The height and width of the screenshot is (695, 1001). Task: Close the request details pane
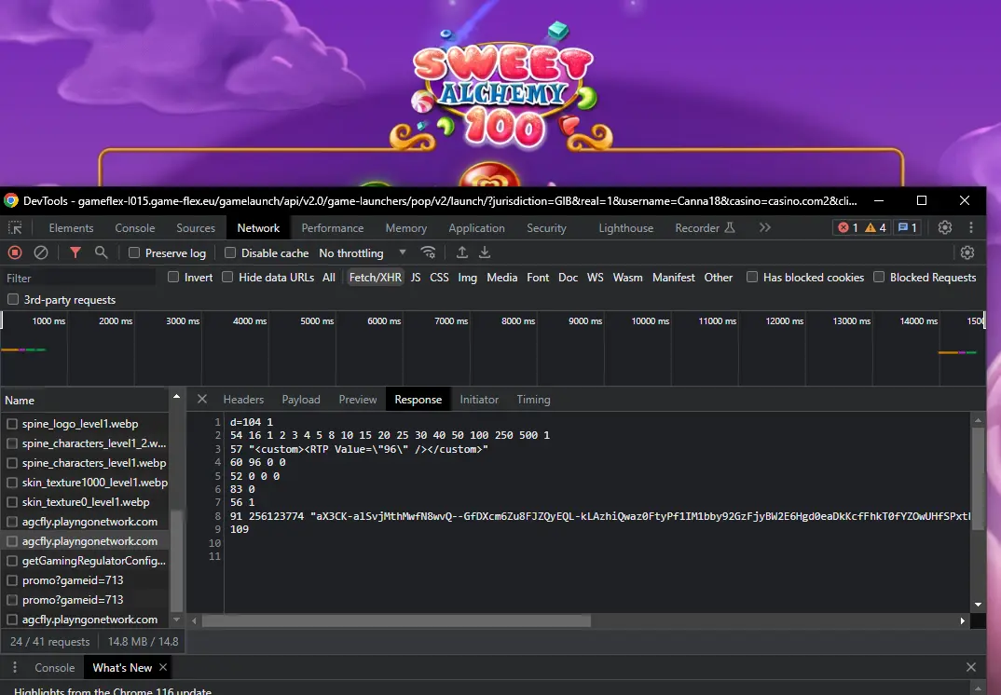[201, 399]
